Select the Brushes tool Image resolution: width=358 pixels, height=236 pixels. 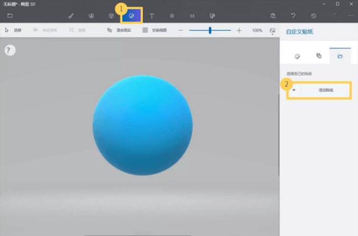[71, 16]
